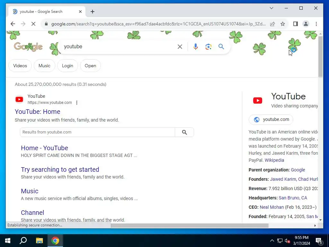Select the Videos filter chip
Screen dimensions: 329x247
point(20,66)
